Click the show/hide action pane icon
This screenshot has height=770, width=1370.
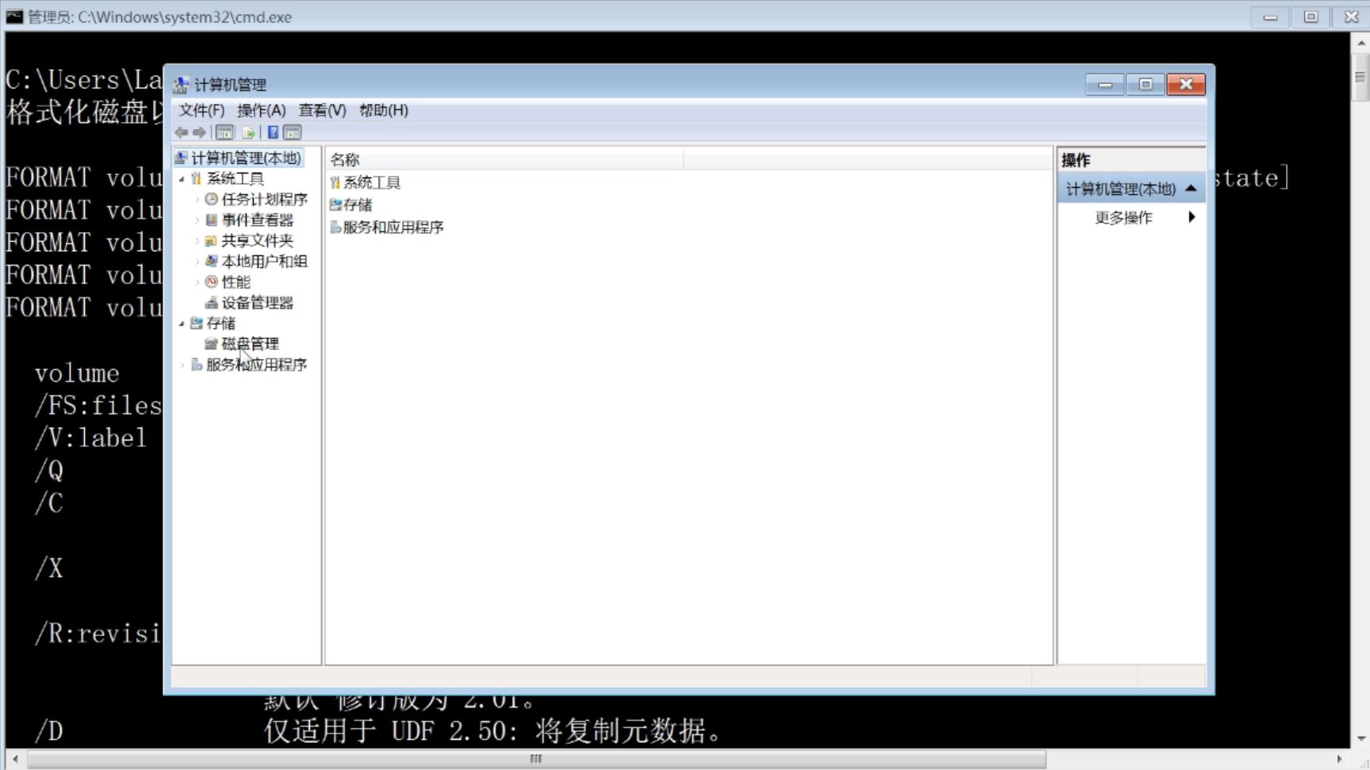(x=292, y=132)
